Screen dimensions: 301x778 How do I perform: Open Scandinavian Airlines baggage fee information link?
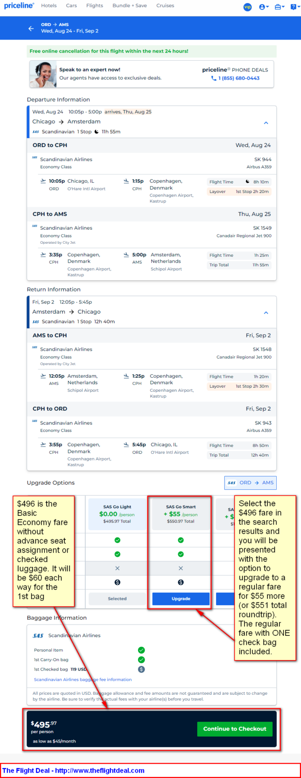pyautogui.click(x=83, y=680)
